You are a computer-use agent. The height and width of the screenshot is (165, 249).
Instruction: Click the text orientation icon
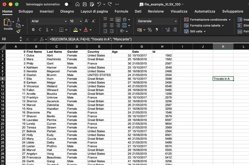point(122,31)
